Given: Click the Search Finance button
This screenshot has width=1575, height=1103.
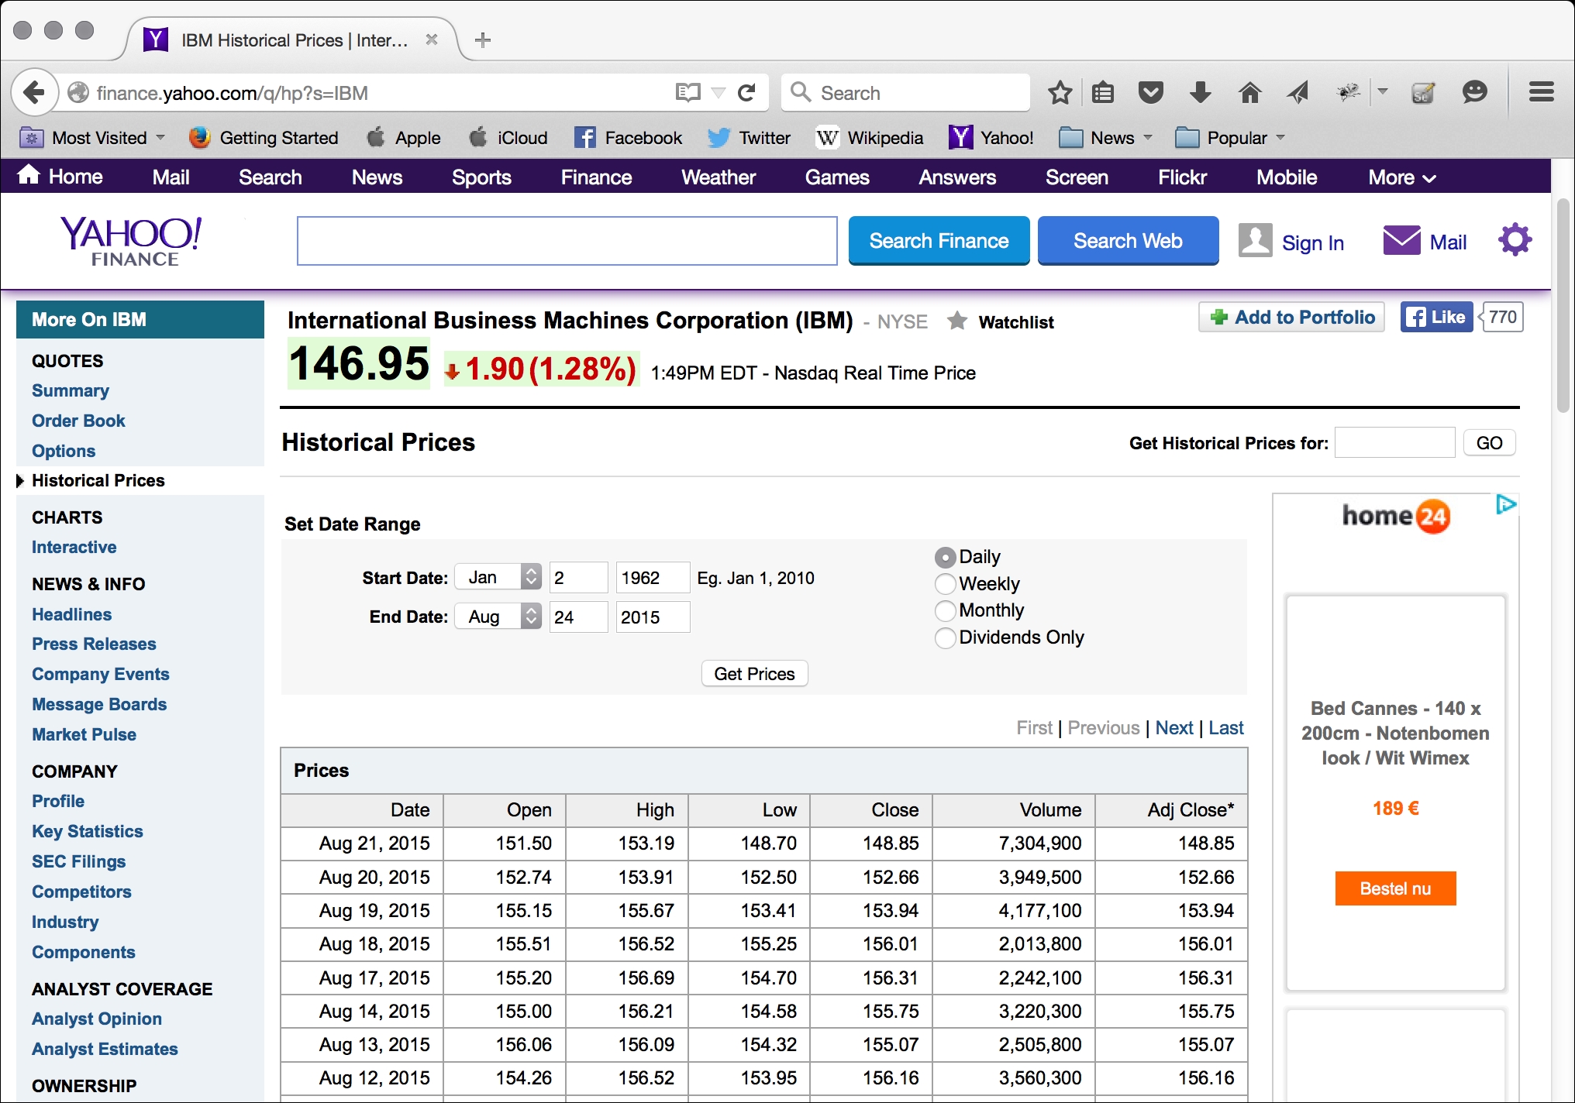Looking at the screenshot, I should pos(939,241).
